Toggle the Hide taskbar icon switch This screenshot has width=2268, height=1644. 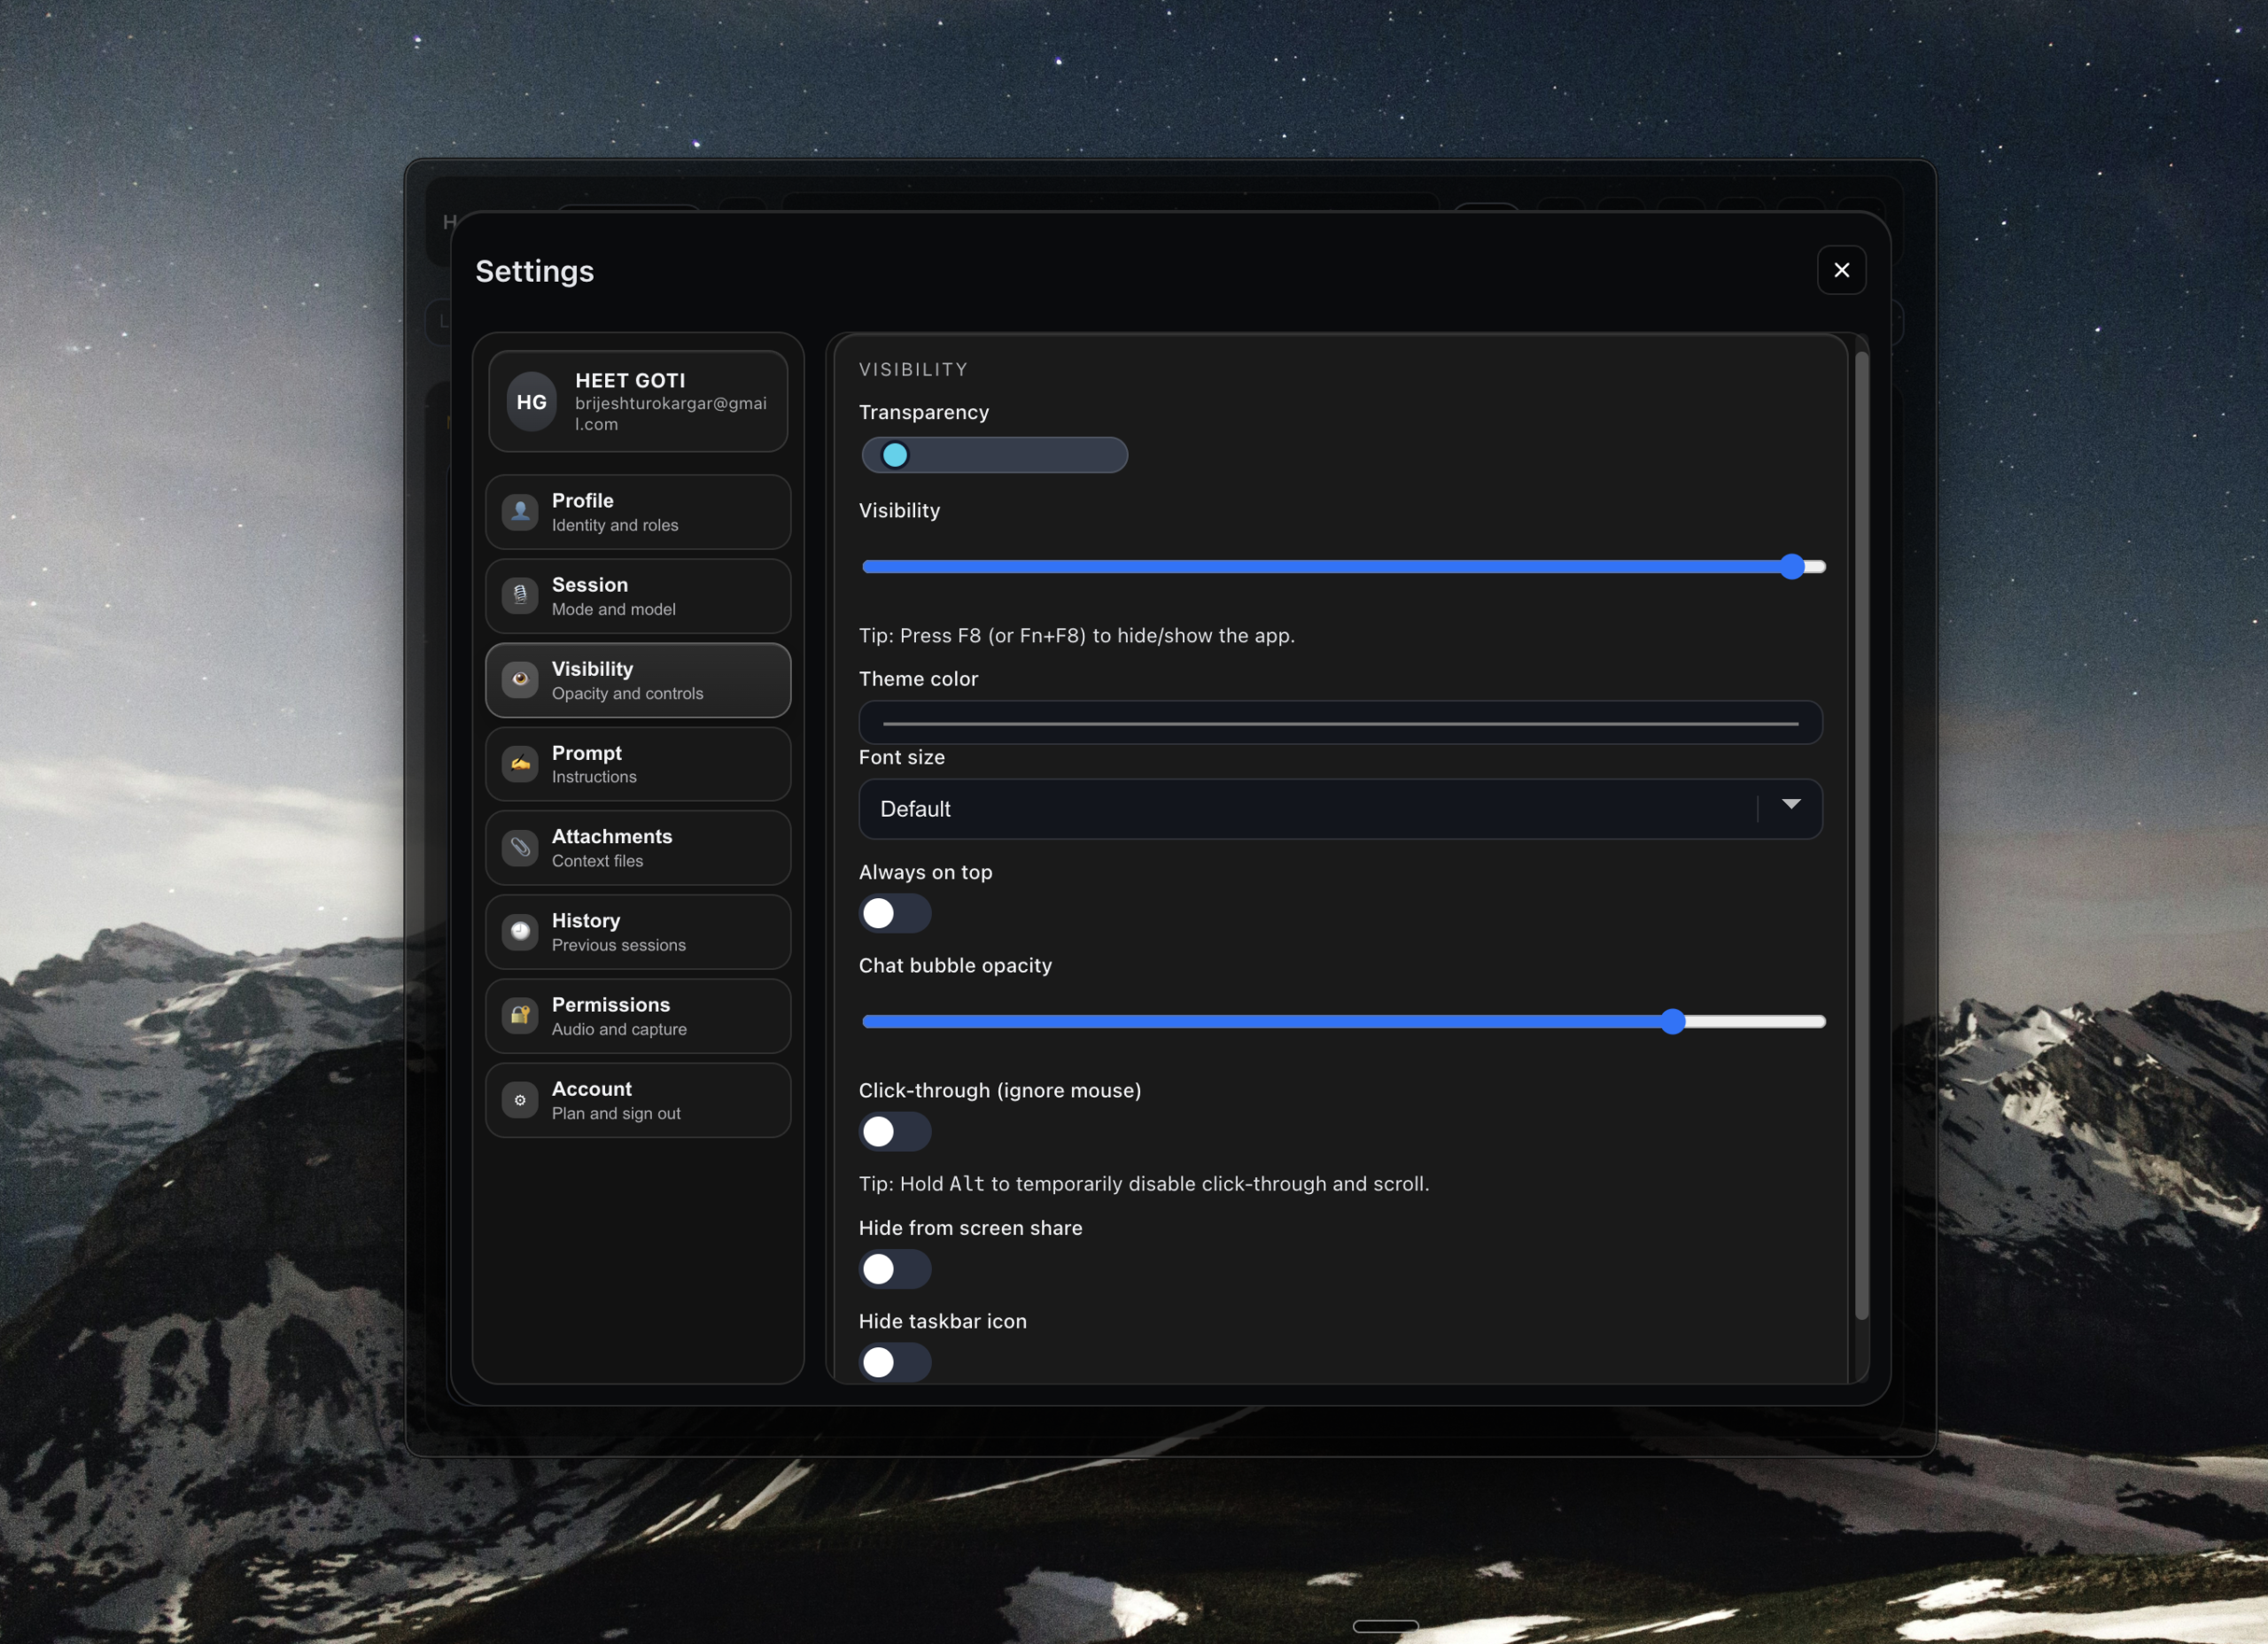[894, 1362]
